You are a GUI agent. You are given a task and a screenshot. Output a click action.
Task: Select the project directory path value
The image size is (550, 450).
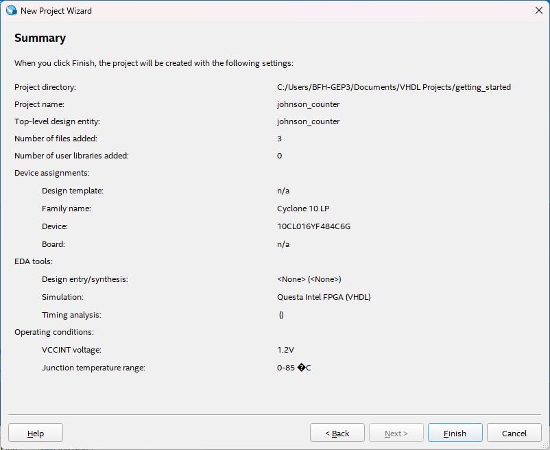point(394,87)
